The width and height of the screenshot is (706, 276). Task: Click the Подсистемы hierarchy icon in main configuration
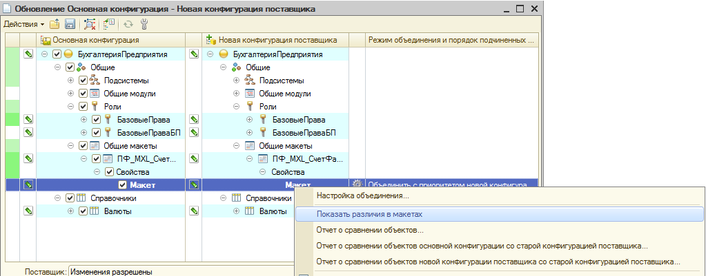coord(95,81)
